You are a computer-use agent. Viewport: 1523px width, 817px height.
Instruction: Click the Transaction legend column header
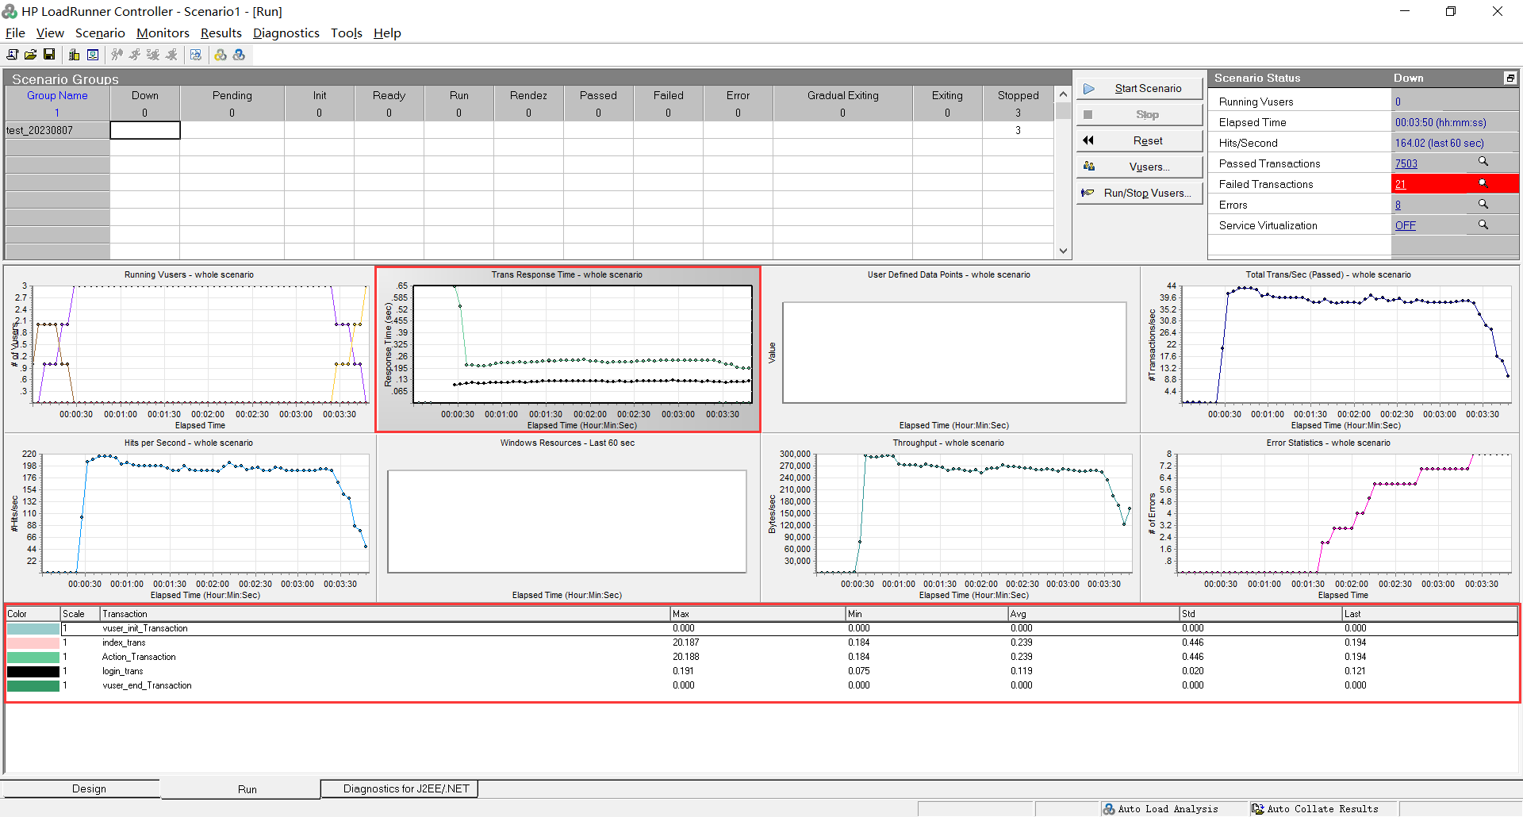(385, 614)
